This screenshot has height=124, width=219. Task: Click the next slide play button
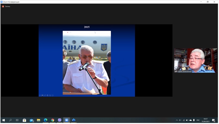pos(42,95)
